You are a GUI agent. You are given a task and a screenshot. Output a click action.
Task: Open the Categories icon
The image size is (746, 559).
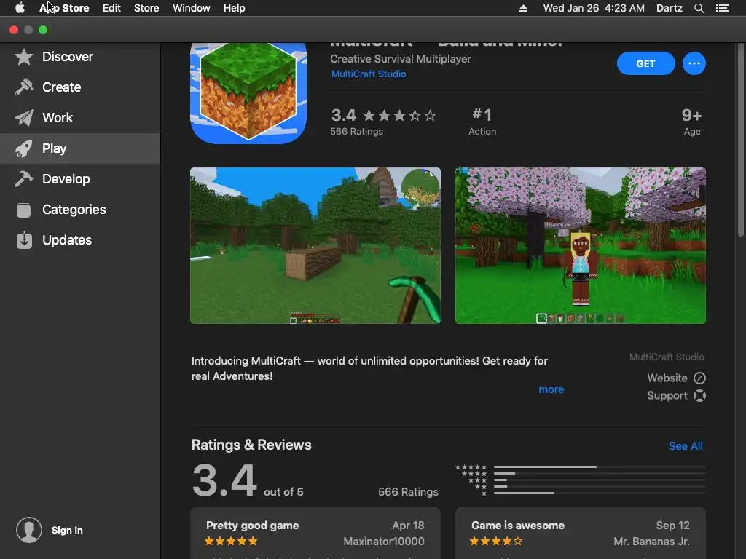point(24,210)
